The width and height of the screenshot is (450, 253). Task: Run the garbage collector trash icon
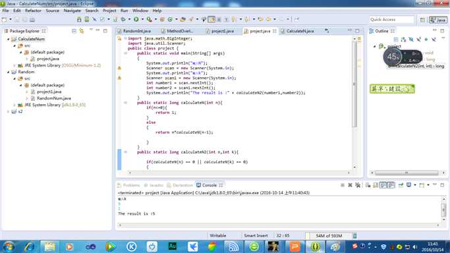coord(354,236)
